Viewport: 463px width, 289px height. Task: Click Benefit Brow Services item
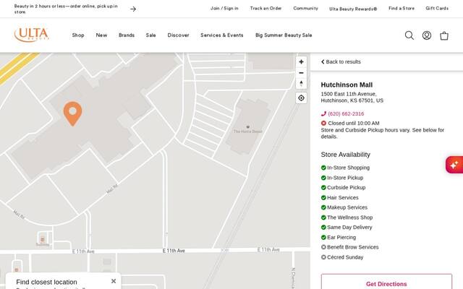349,247
